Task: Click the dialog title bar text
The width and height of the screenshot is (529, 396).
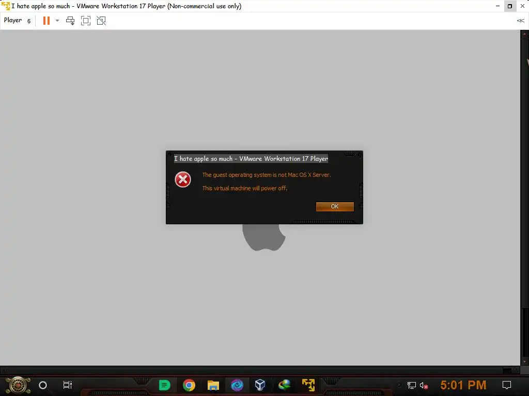Action: 251,159
